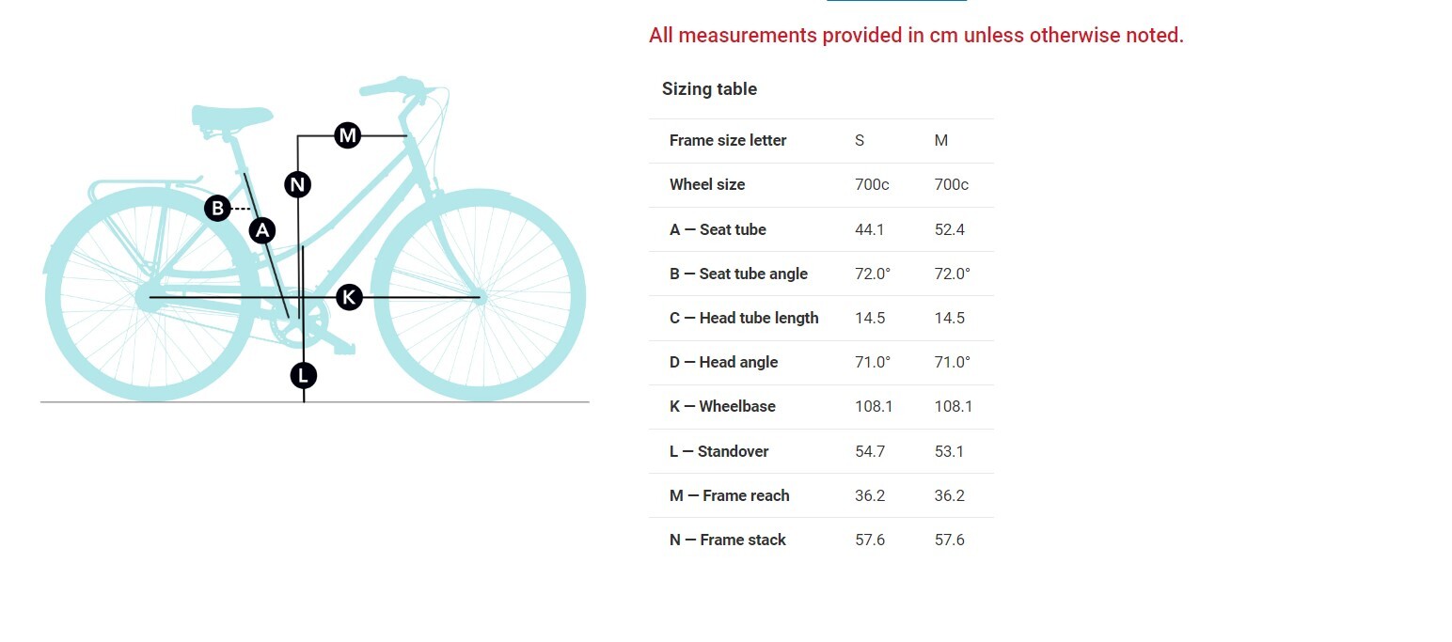
Task: Select the K wheelbase marker on bike
Action: 349,297
